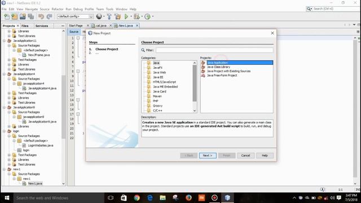Open JavaApplication4.java in project tree
The image size is (361, 203).
pyautogui.click(x=42, y=89)
